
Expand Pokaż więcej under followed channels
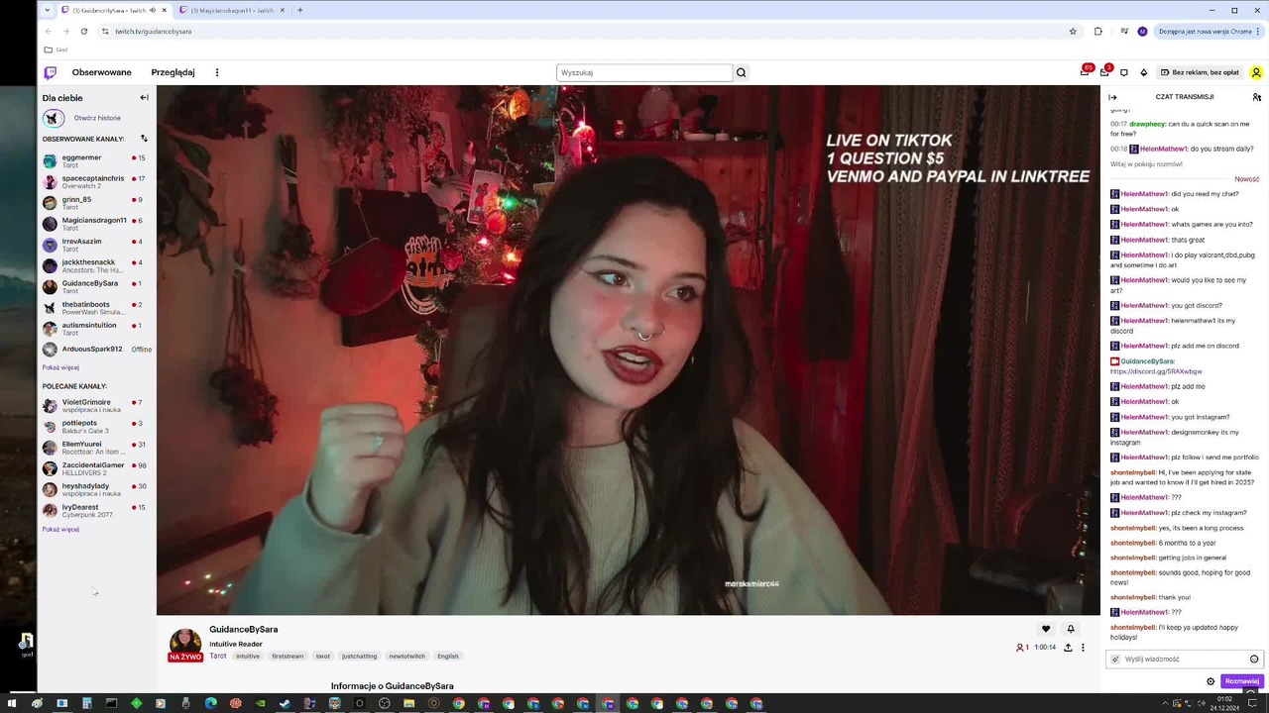(60, 367)
